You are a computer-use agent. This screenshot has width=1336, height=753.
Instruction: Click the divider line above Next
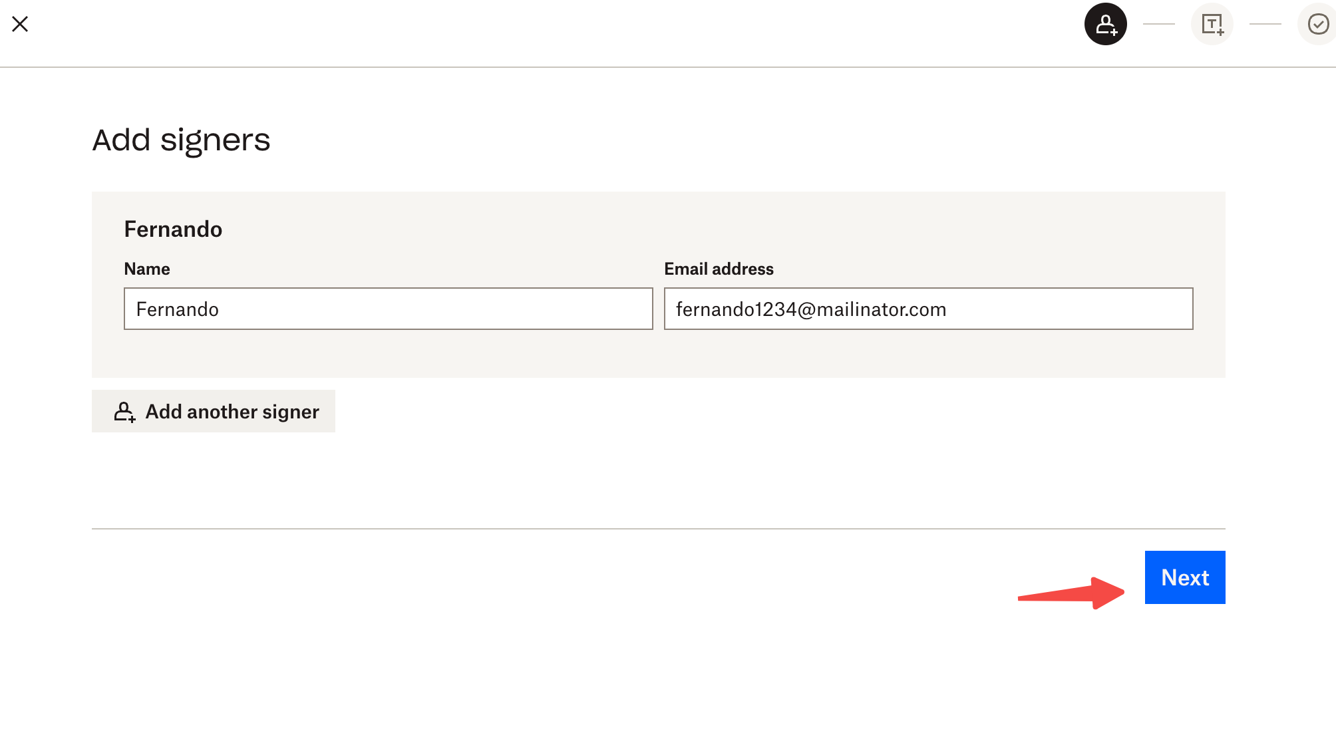(x=658, y=529)
